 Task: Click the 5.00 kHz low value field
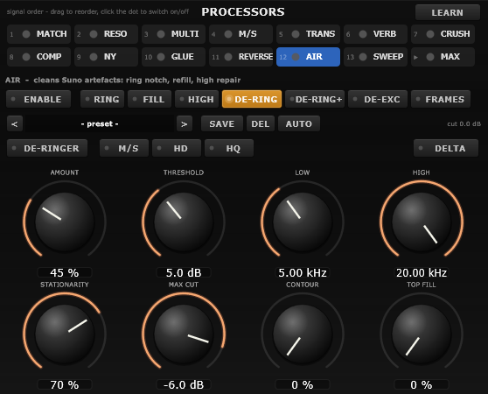[x=303, y=272]
